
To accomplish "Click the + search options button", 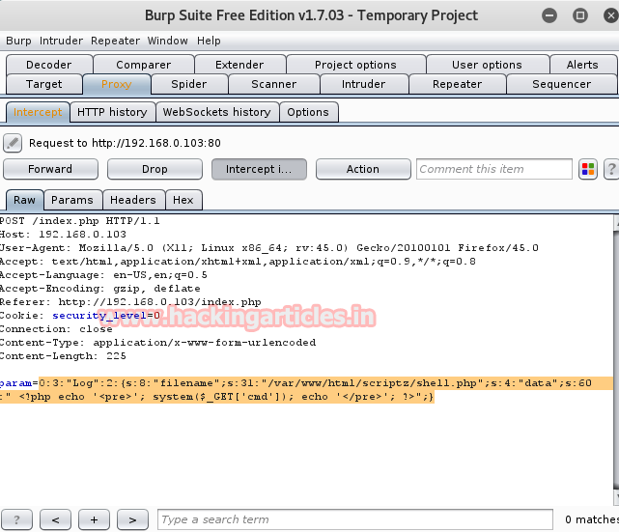I will pos(94,519).
